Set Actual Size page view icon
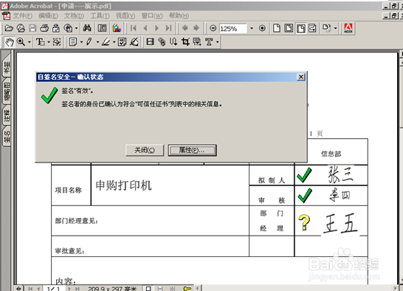The width and height of the screenshot is (403, 291). (x=277, y=28)
